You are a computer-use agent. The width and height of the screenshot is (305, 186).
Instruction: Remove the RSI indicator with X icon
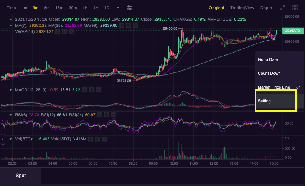click(115, 114)
